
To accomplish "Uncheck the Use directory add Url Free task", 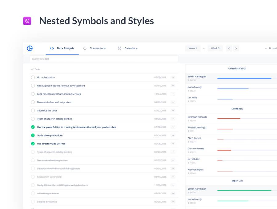I will pos(33,144).
